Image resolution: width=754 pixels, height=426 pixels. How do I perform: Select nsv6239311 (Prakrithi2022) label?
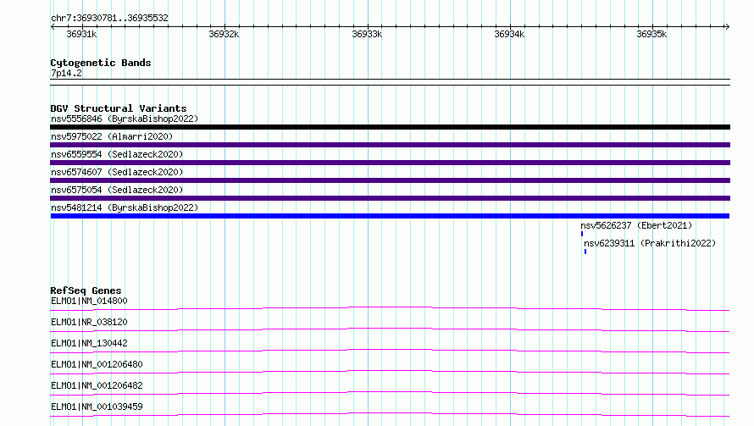(x=650, y=243)
